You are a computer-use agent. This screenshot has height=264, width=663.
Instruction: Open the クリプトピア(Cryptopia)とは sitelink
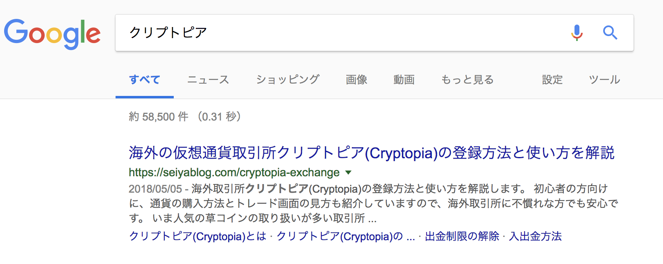(x=198, y=237)
